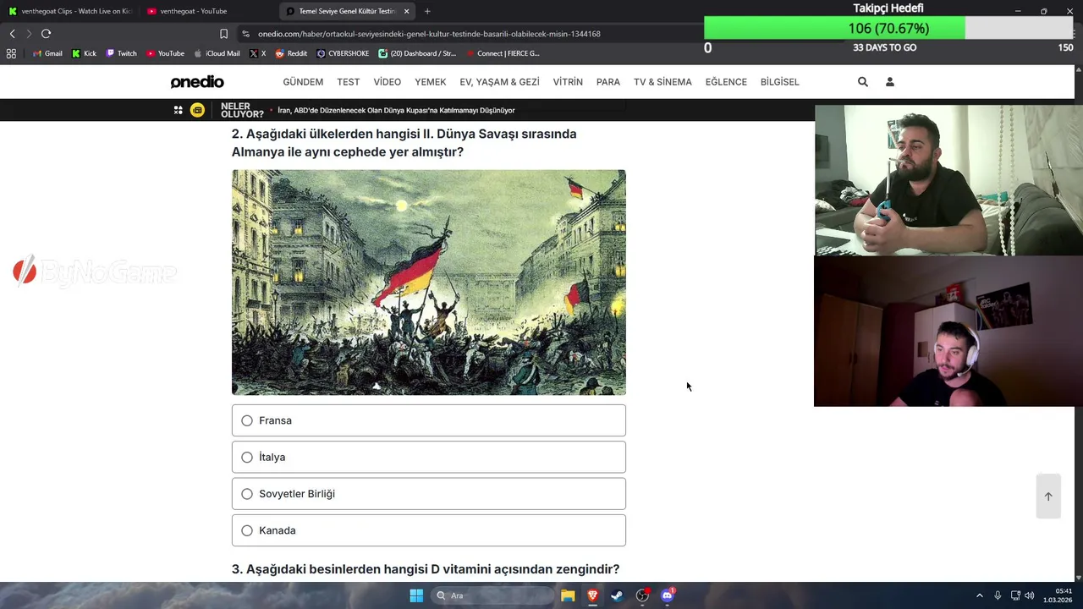Open the VİTRİN menu item
Viewport: 1083px width, 609px height.
pyautogui.click(x=568, y=82)
